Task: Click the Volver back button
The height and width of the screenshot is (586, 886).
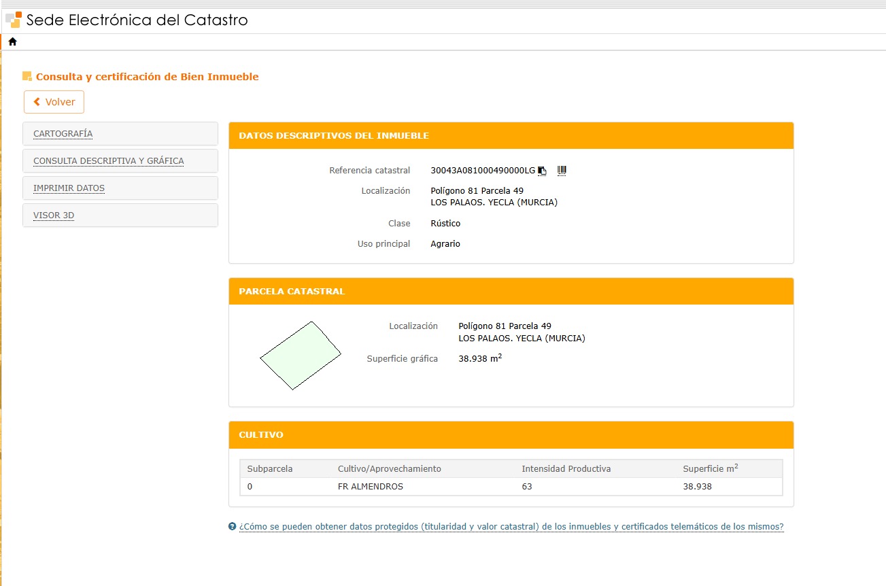Action: [x=54, y=102]
